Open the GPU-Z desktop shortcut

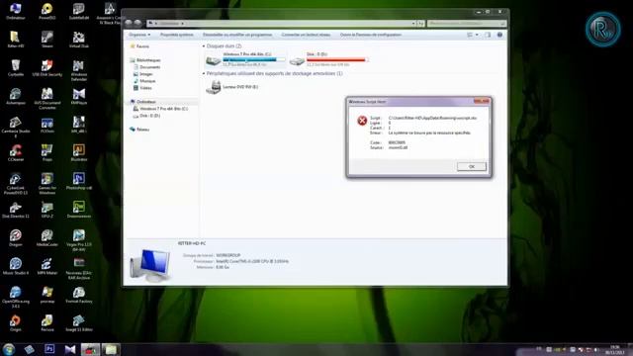[x=46, y=210]
